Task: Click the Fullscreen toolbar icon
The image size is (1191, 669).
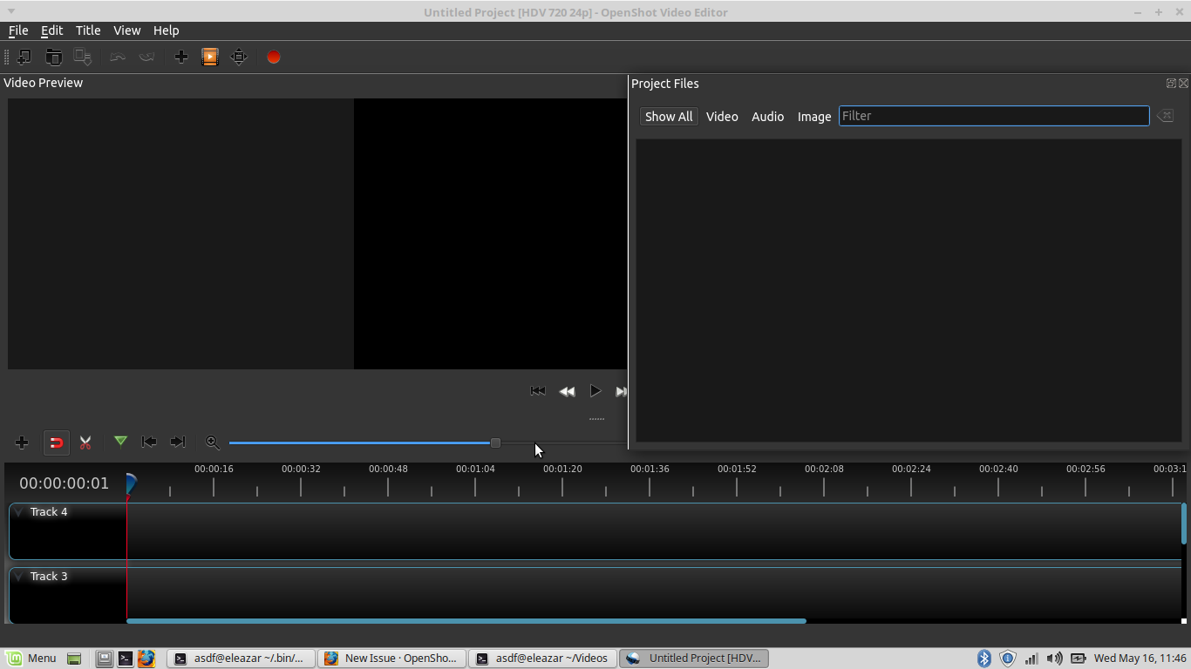Action: (x=239, y=57)
